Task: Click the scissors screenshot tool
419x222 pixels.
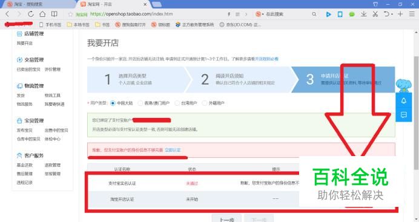Action: click(x=375, y=14)
